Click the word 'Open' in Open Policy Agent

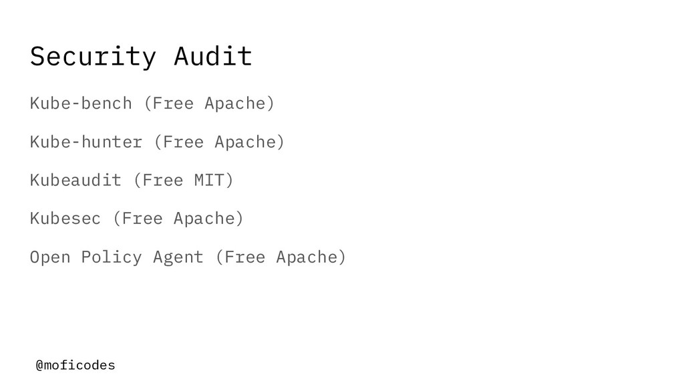[x=49, y=257]
